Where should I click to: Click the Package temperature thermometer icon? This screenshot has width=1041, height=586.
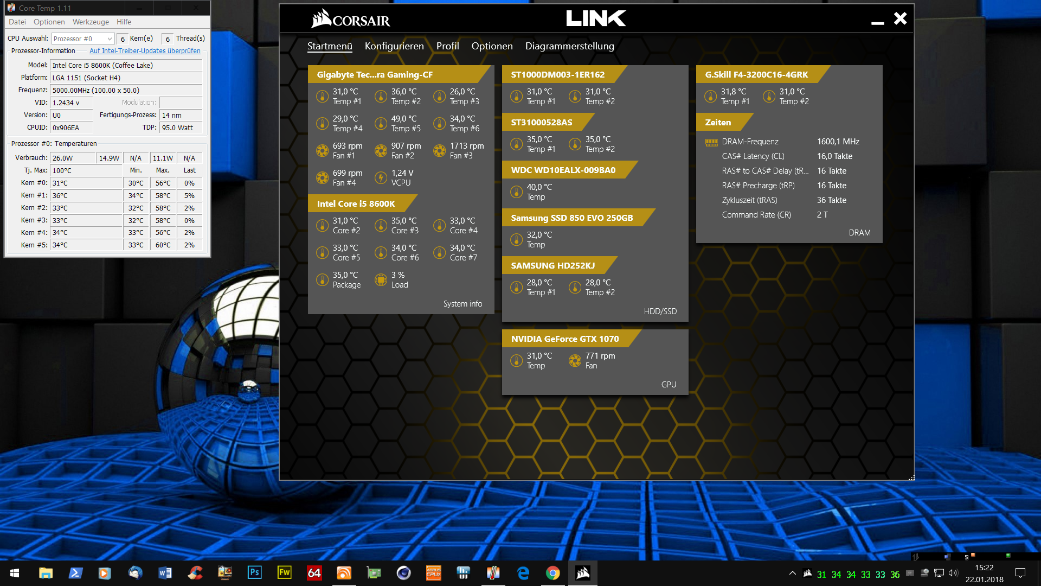click(x=322, y=280)
